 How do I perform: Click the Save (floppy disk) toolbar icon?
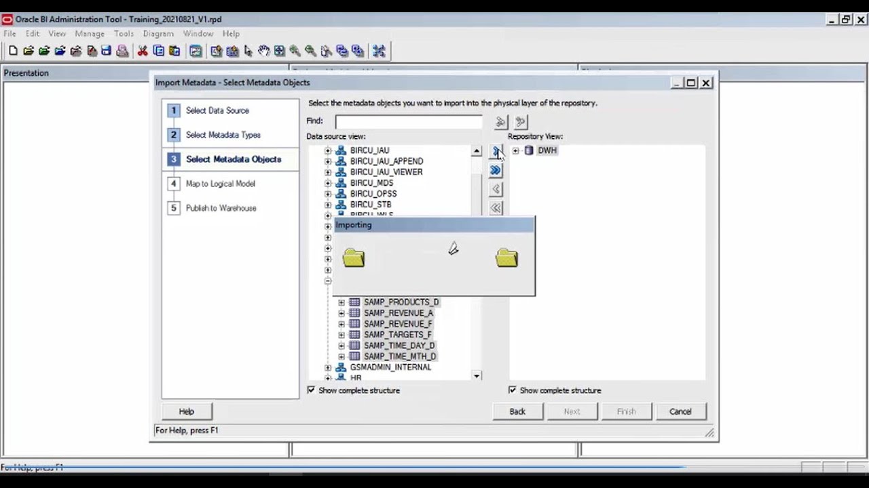click(x=107, y=51)
